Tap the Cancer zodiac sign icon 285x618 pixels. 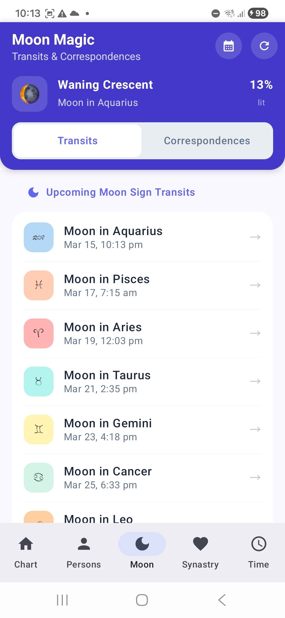(39, 477)
